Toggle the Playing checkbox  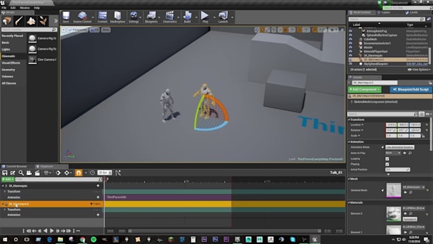coord(387,164)
